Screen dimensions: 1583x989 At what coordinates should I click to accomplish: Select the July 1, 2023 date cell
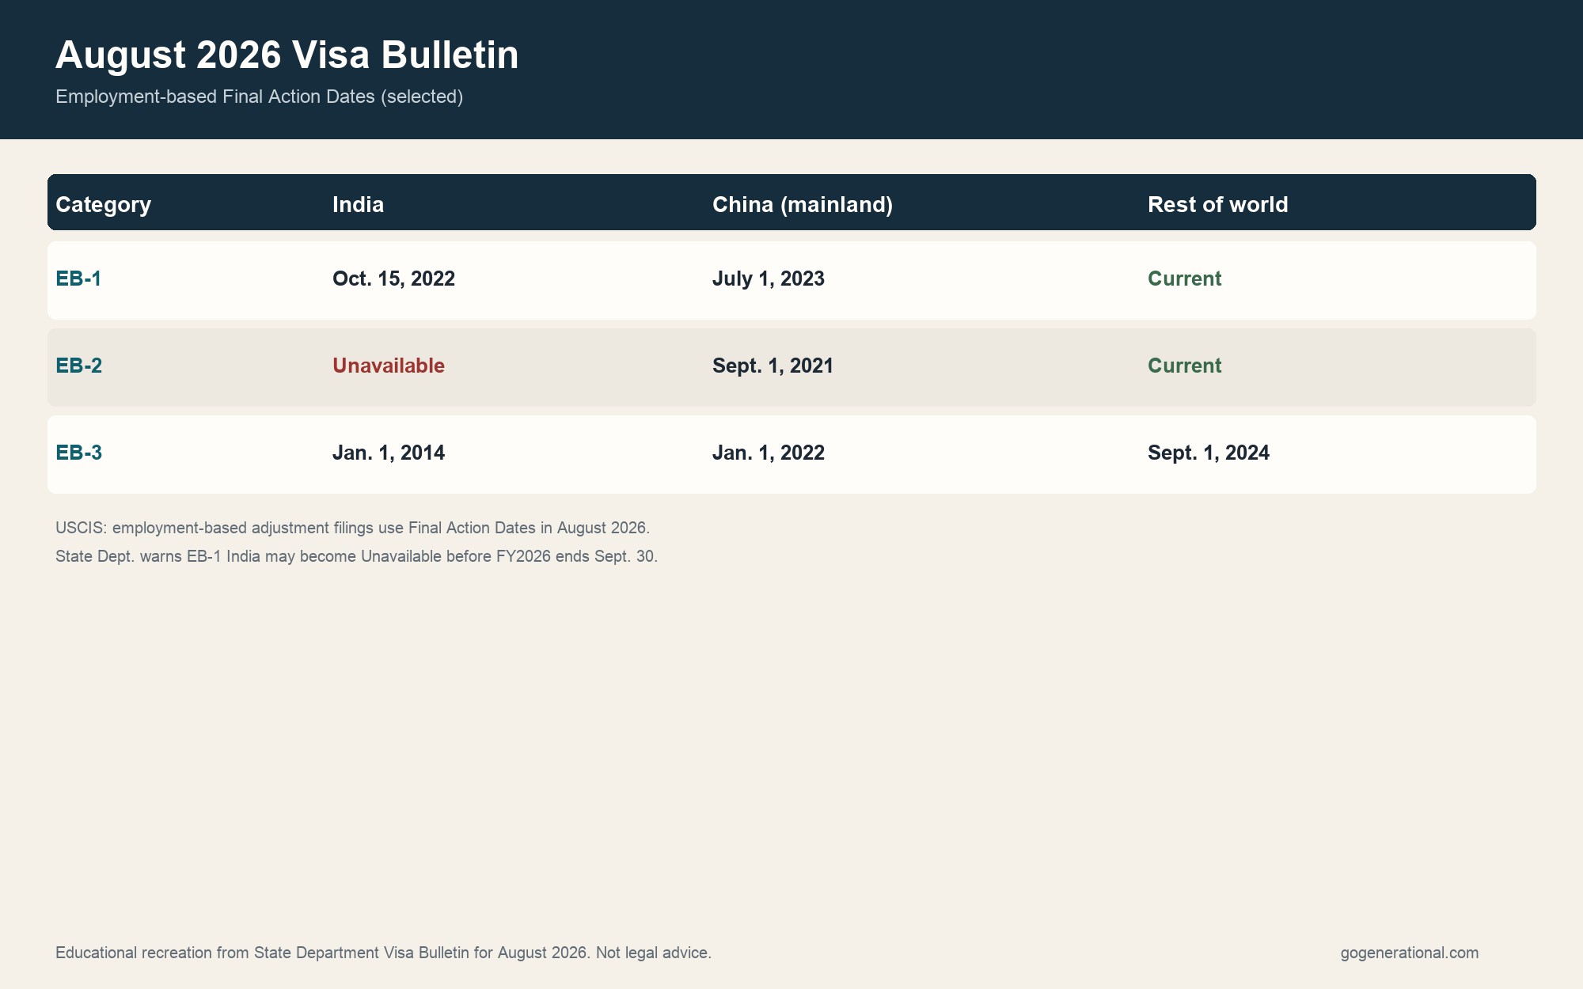[x=768, y=279]
